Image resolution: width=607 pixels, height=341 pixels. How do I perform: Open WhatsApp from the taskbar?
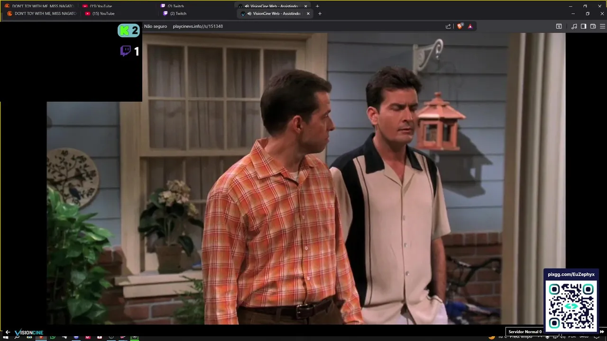[53, 337]
